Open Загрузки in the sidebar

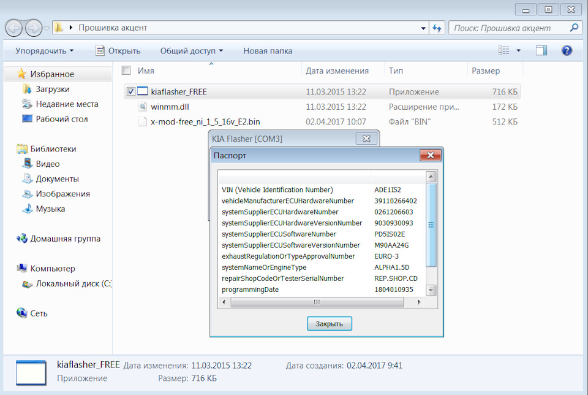click(x=53, y=89)
